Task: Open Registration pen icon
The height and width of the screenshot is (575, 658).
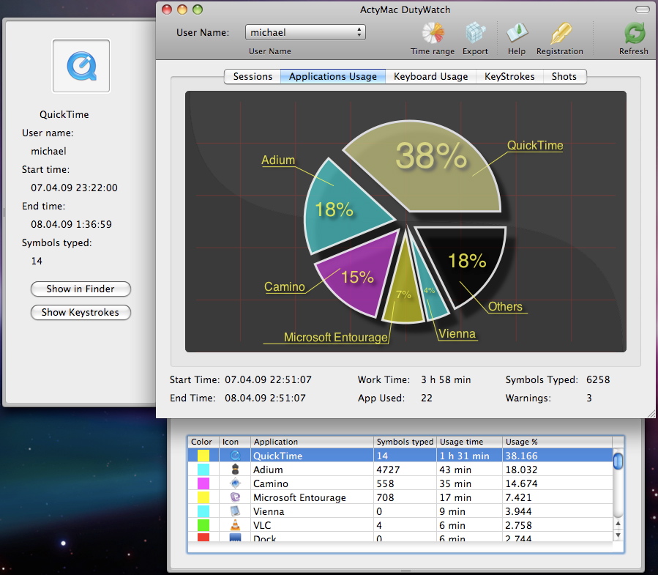Action: pos(561,33)
